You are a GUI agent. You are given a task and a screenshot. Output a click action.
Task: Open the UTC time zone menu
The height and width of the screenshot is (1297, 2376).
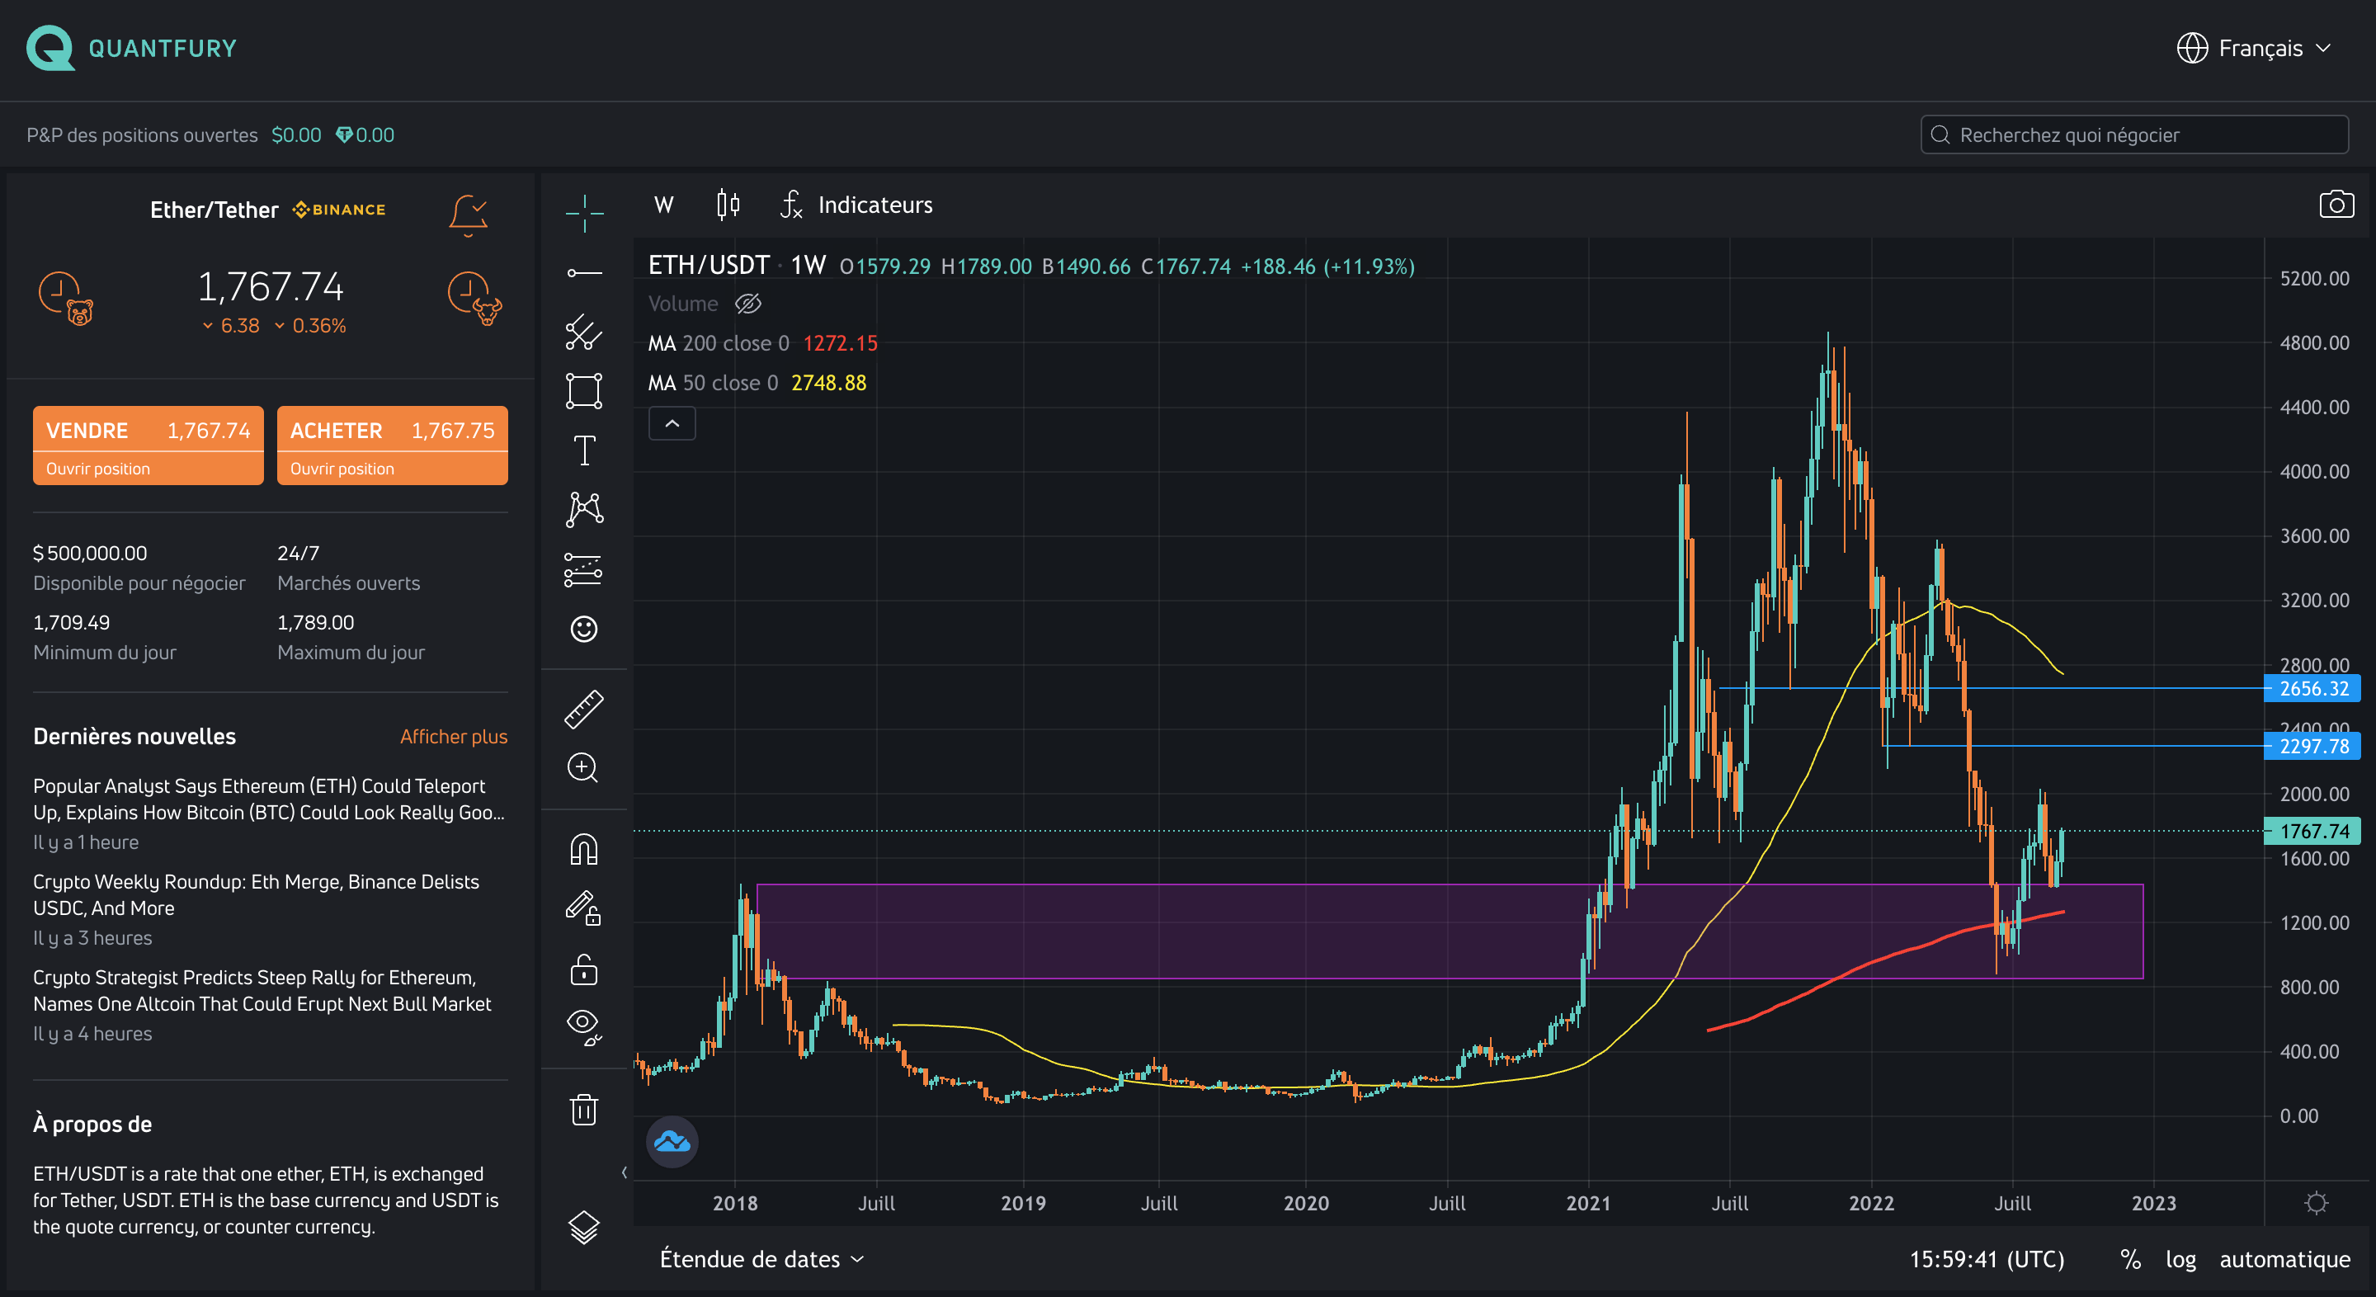coord(1986,1259)
